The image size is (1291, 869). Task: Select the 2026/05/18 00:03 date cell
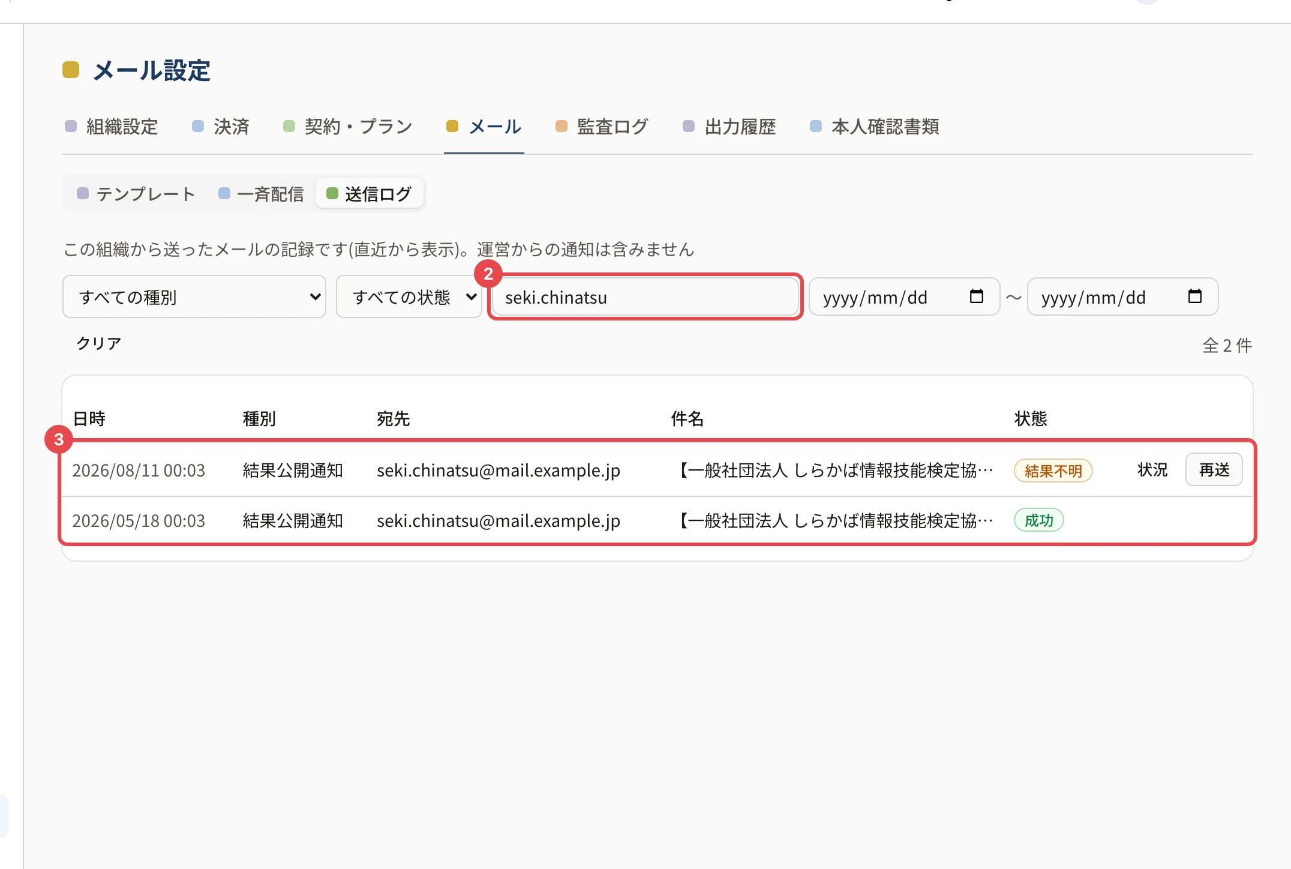tap(139, 520)
